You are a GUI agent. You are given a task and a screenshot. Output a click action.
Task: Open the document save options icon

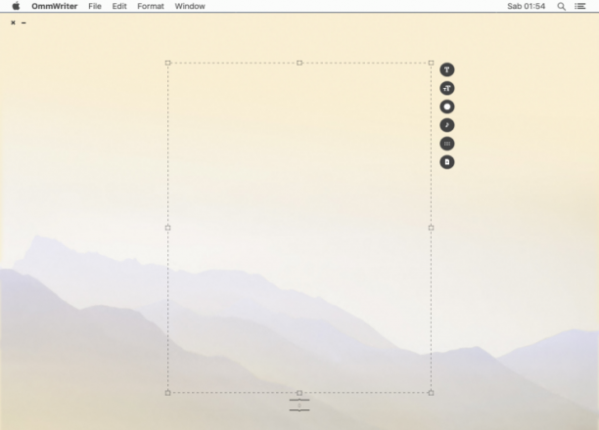click(x=447, y=162)
